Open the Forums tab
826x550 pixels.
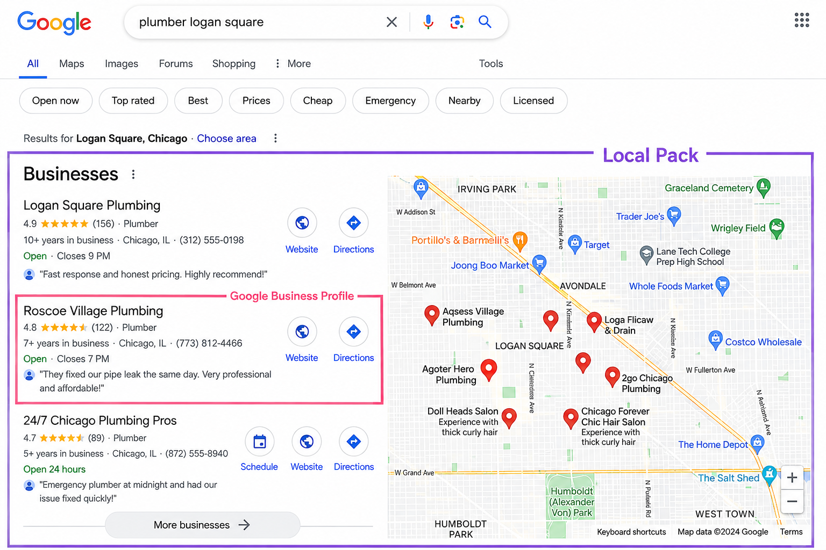click(x=176, y=63)
